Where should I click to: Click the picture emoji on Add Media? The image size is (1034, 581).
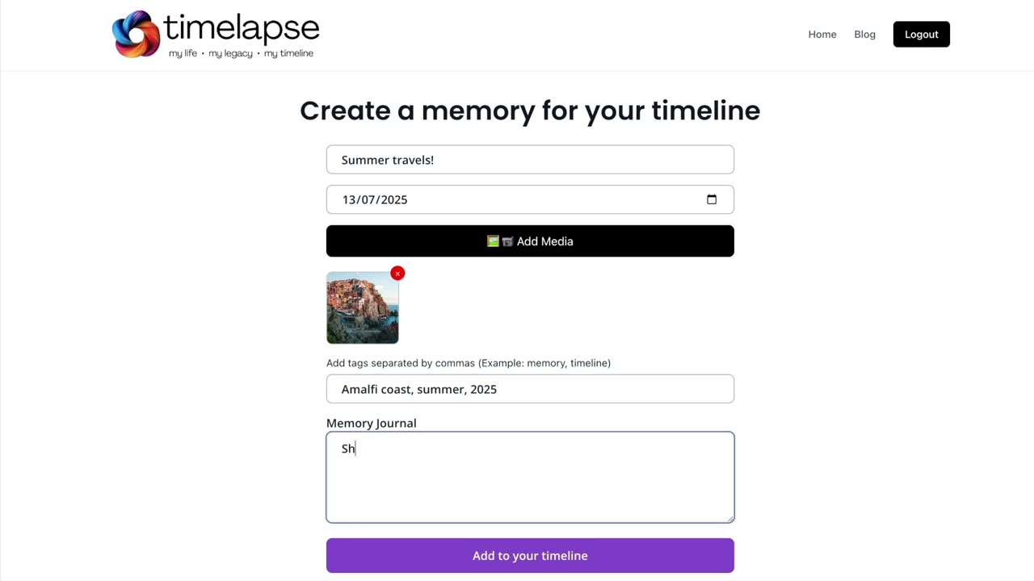(493, 241)
